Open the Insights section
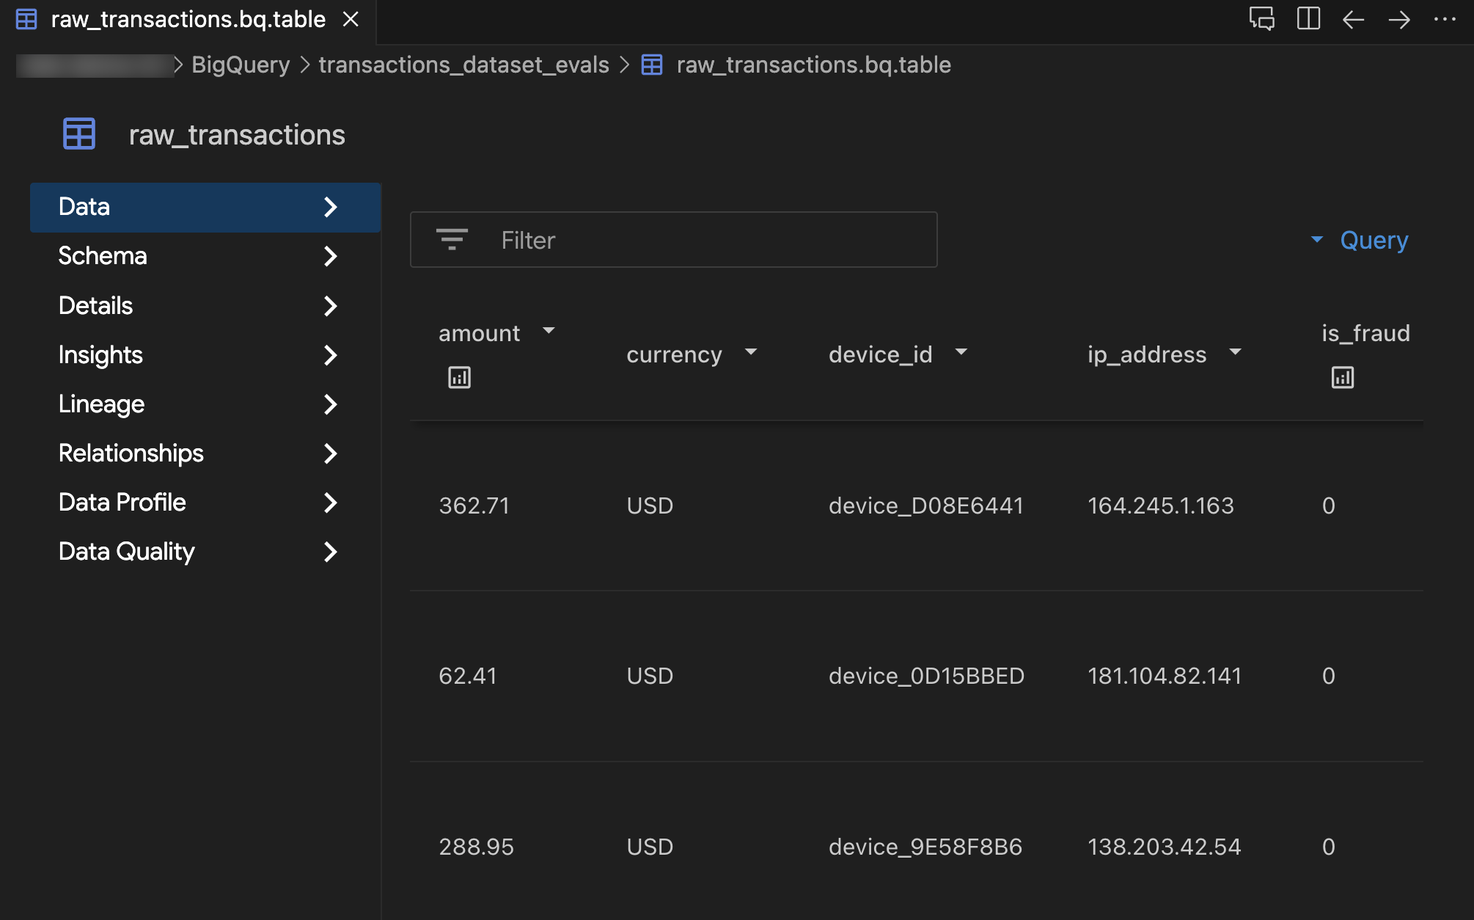This screenshot has height=920, width=1474. (205, 354)
